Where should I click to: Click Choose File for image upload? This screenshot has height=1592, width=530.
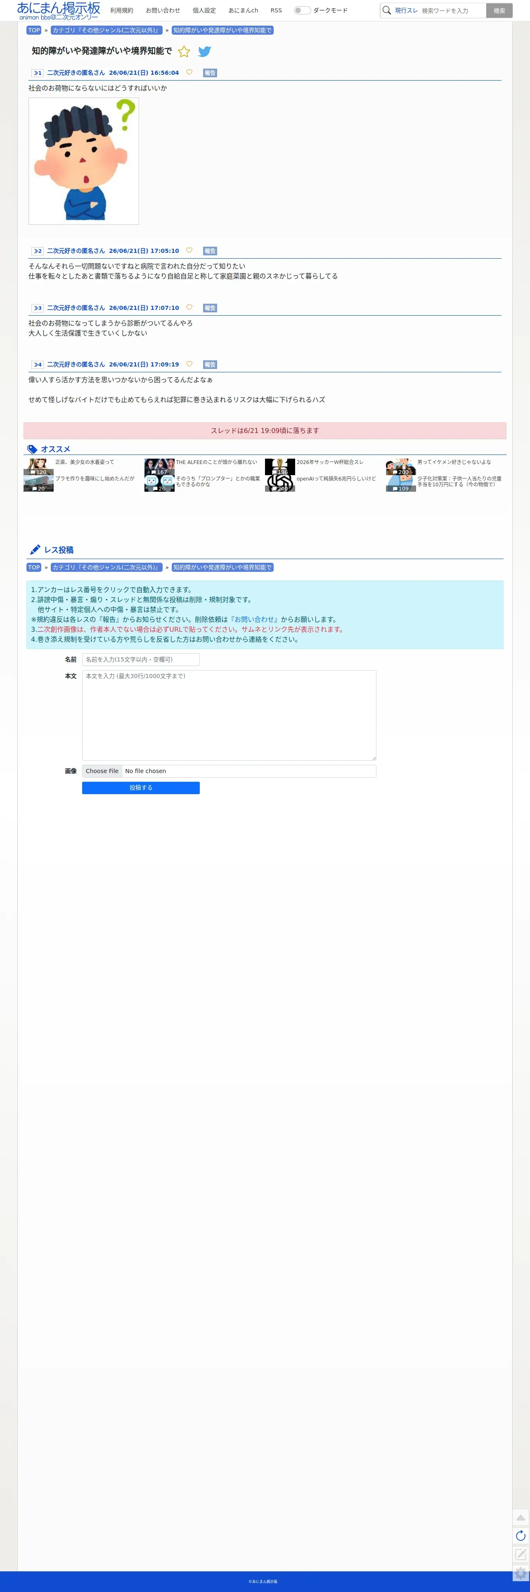(x=102, y=771)
